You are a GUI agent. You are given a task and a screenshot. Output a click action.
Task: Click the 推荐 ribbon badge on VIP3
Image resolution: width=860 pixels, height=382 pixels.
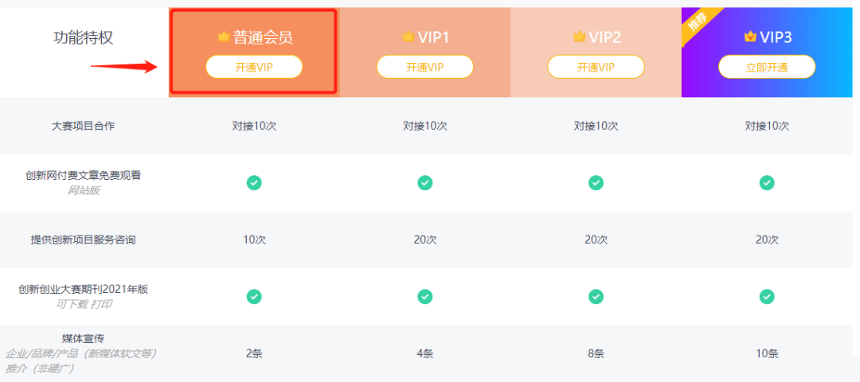(698, 24)
